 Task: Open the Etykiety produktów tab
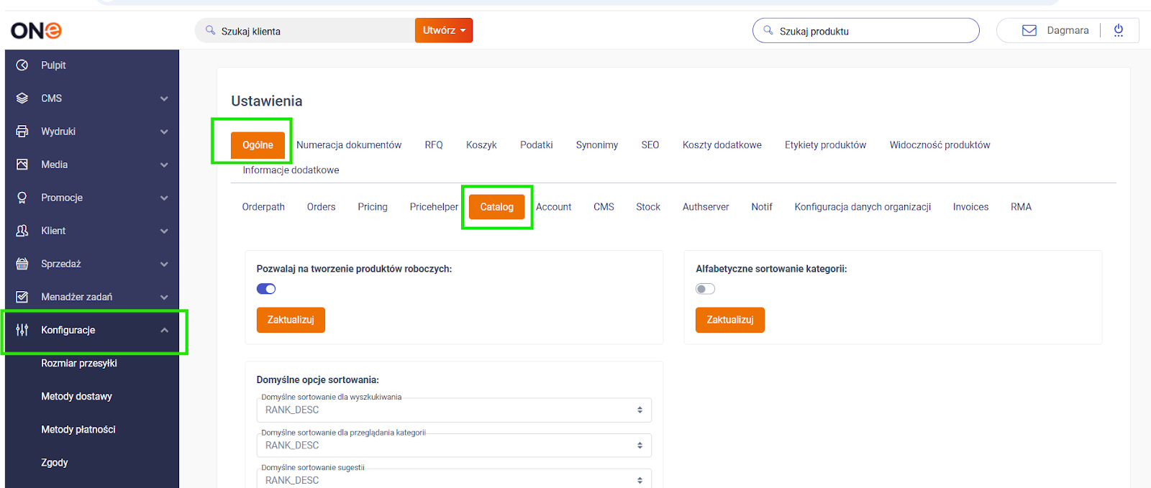(x=825, y=144)
